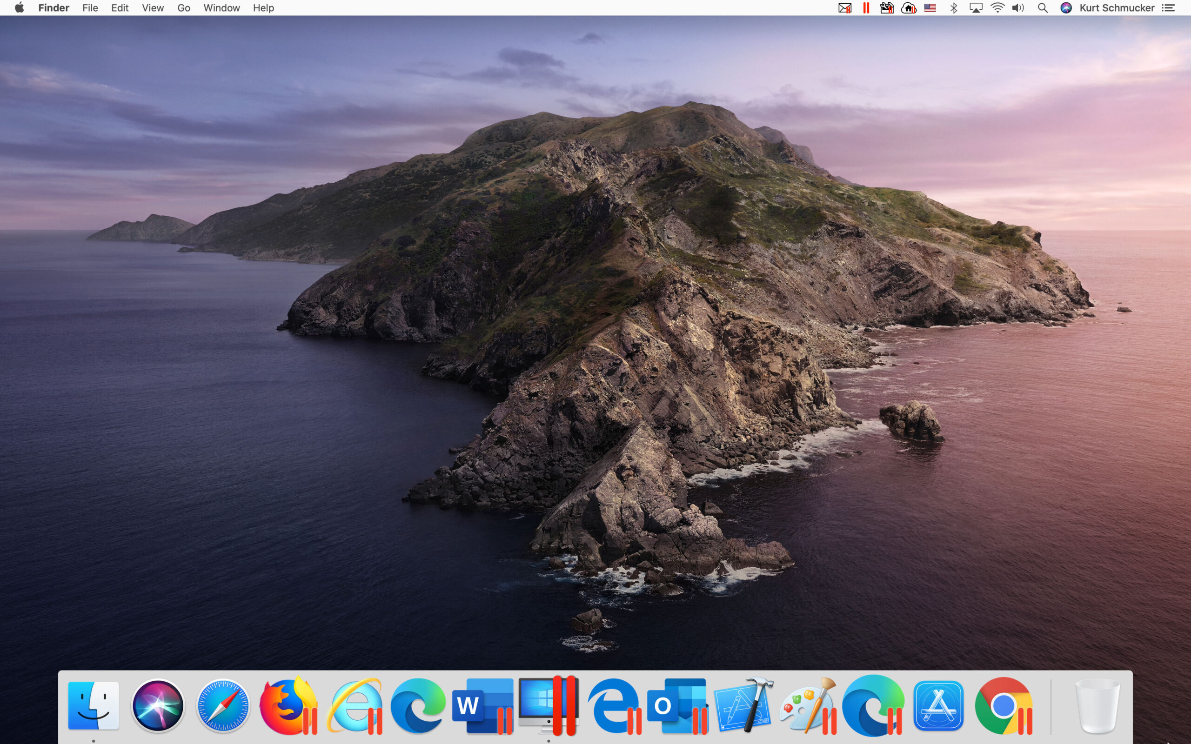Launch Siri from the Dock

pos(158,705)
